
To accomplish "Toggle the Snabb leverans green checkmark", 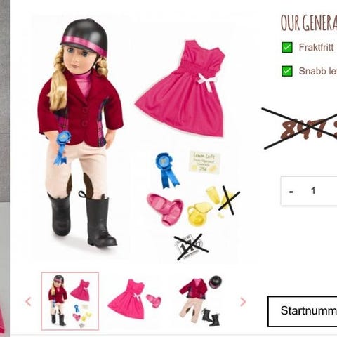I will click(x=287, y=71).
